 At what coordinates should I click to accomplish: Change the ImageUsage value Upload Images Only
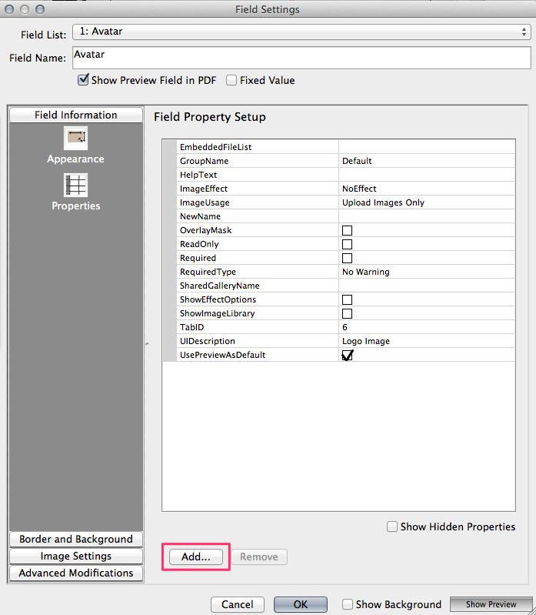[425, 202]
